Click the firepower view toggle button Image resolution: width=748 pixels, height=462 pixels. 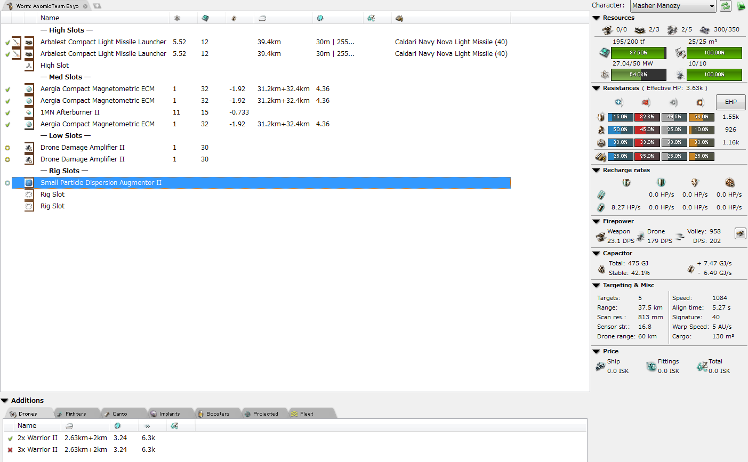click(740, 233)
